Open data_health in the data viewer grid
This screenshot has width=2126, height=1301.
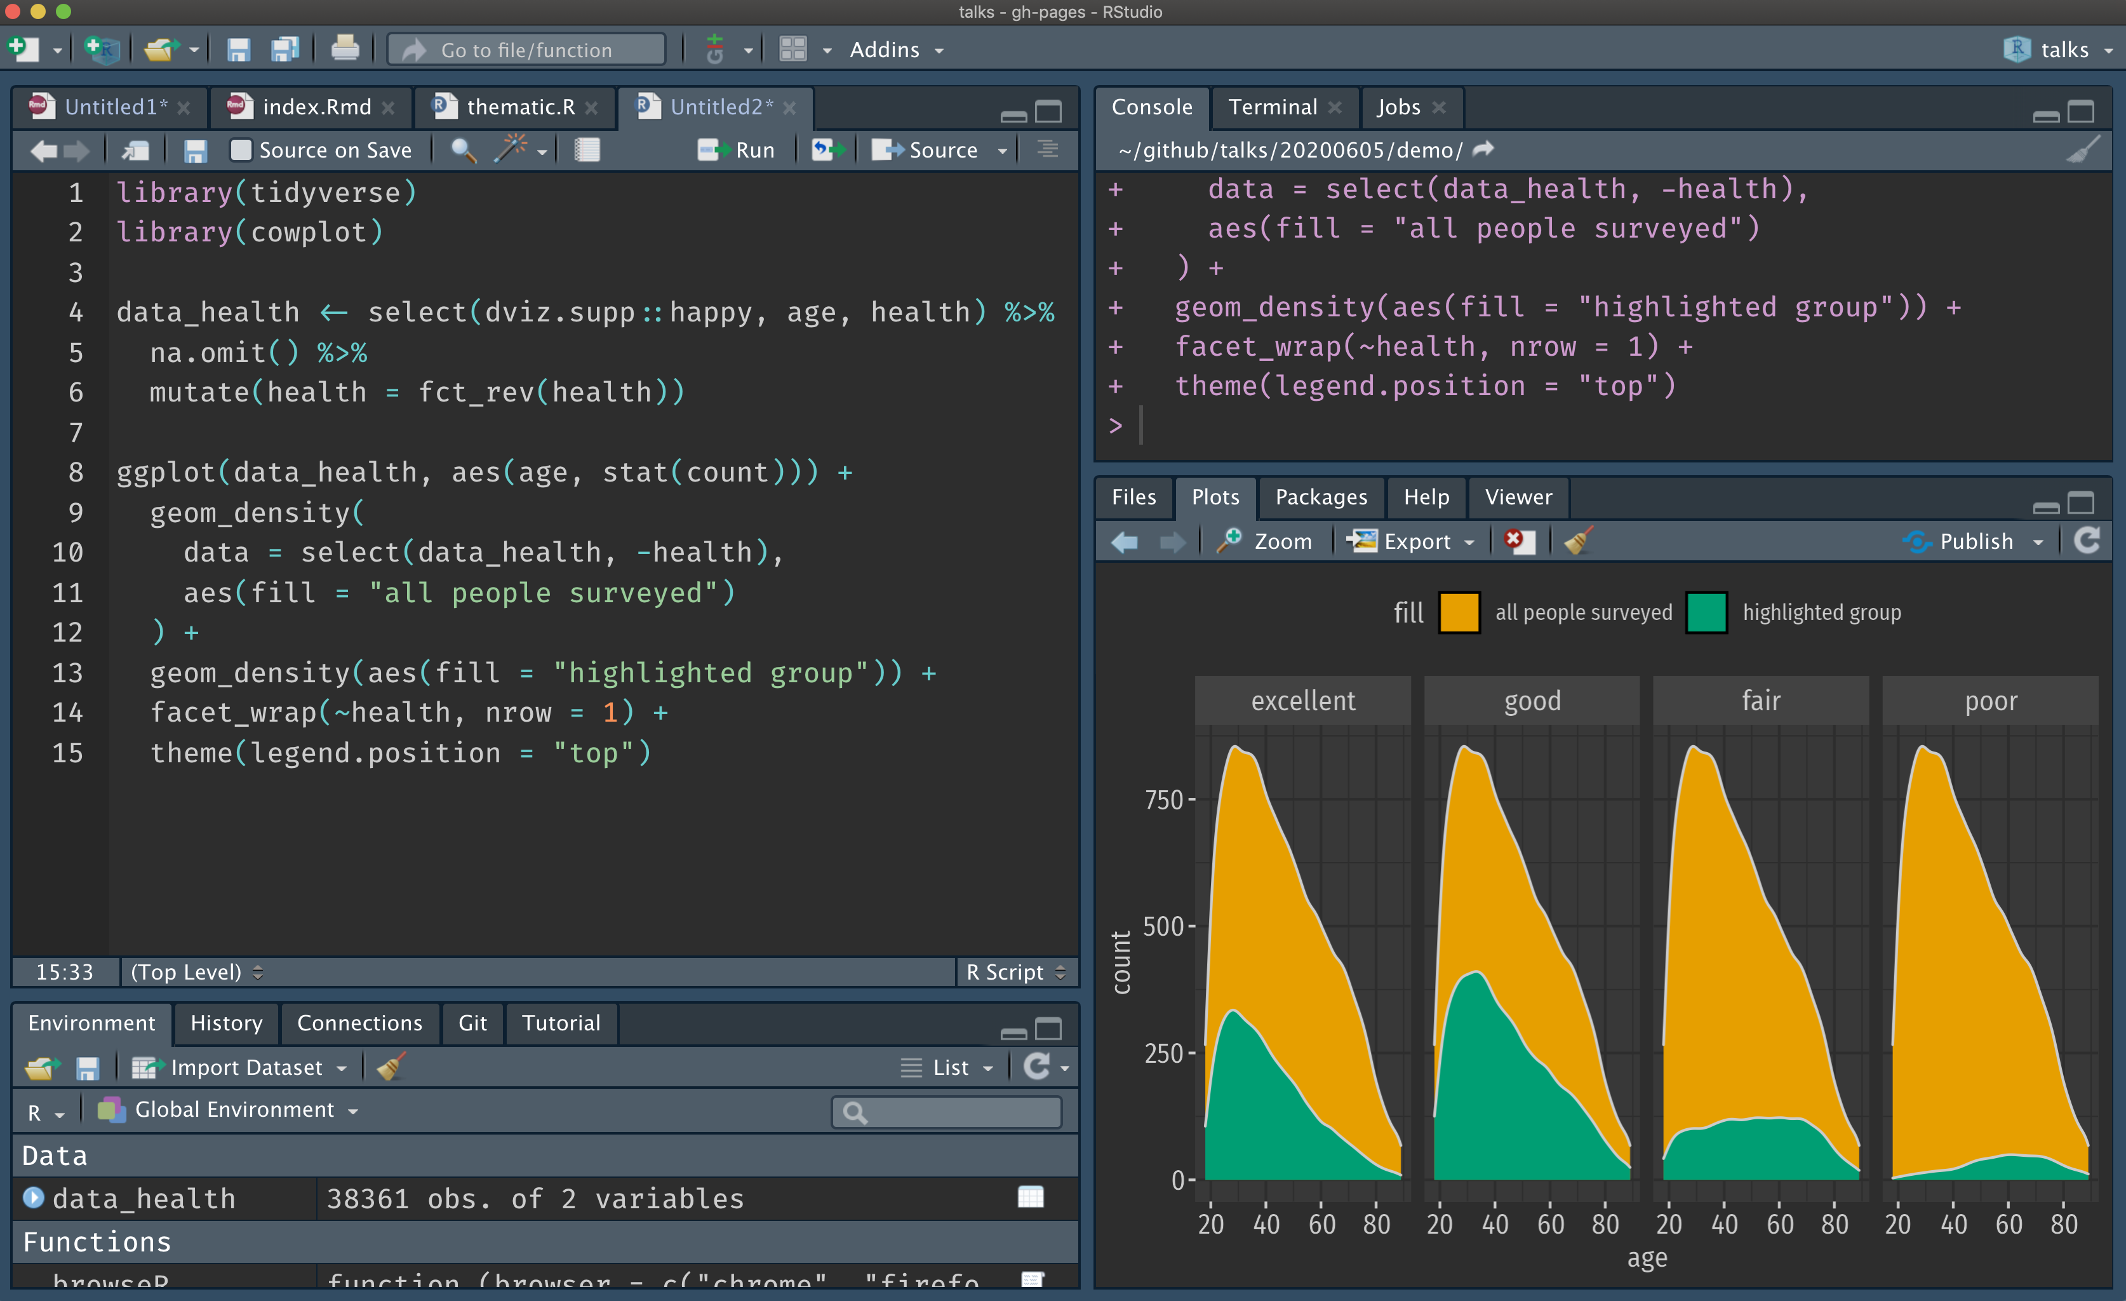tap(1030, 1197)
